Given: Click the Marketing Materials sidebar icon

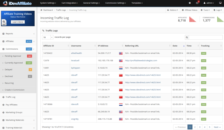Looking at the screenshot, I should [3, 120].
